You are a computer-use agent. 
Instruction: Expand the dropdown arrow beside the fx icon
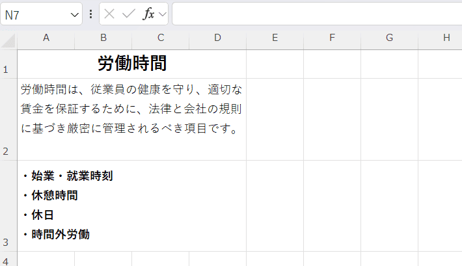[162, 14]
